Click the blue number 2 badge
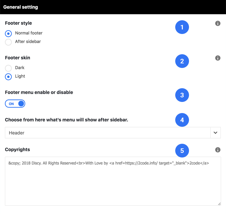The width and height of the screenshot is (226, 214). coord(182,61)
